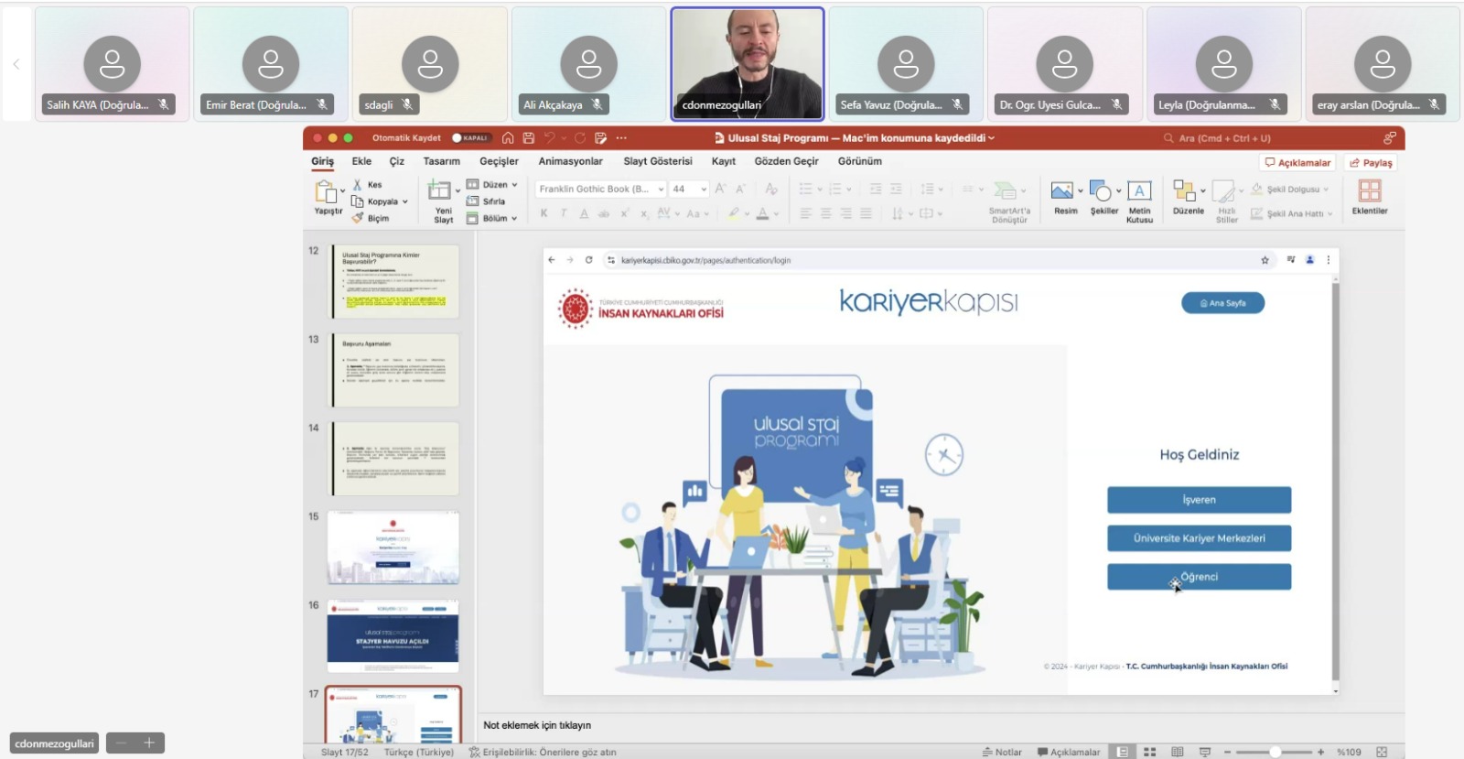Click the Save icon in title bar
The width and height of the screenshot is (1464, 759).
(528, 138)
